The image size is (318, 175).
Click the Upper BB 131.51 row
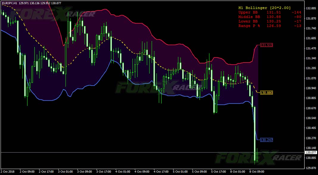pos(270,12)
